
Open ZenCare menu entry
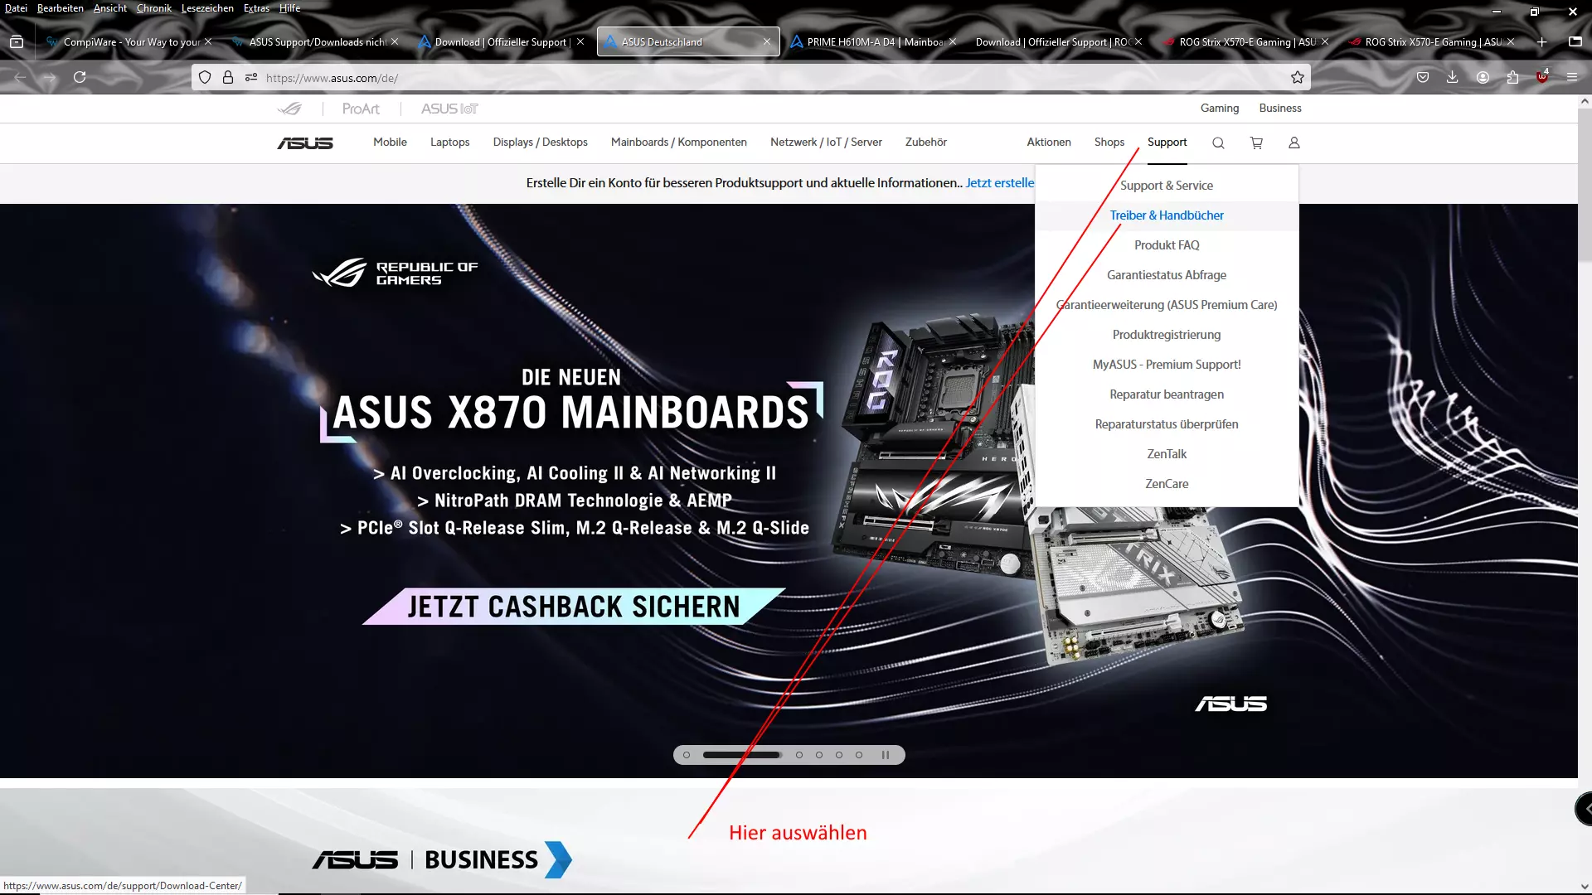[x=1167, y=484]
